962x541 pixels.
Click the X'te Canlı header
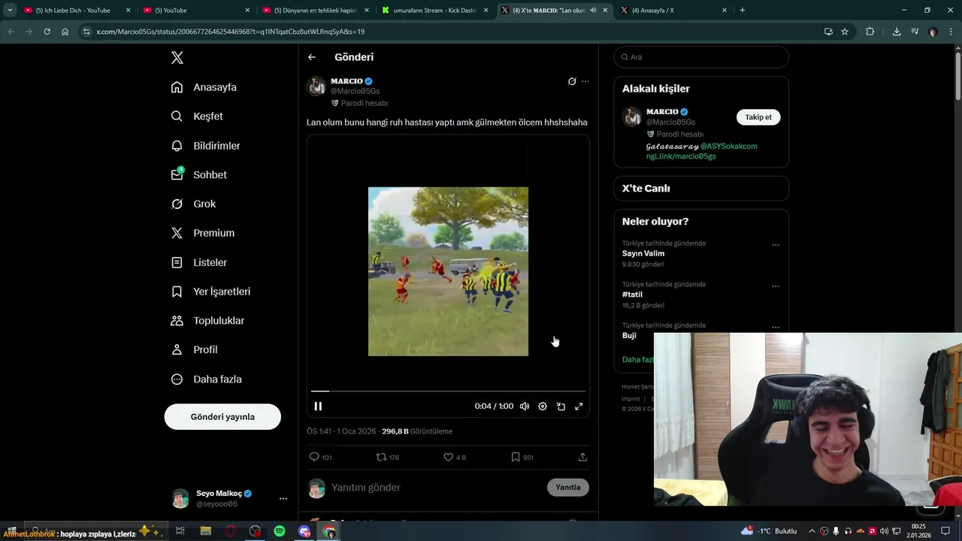646,189
